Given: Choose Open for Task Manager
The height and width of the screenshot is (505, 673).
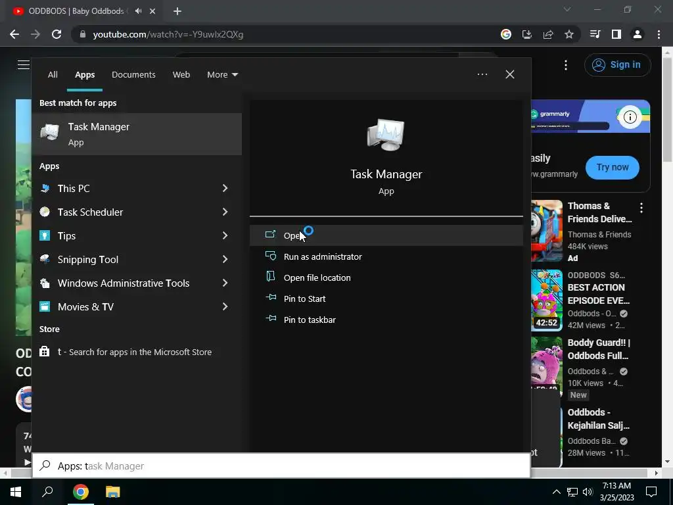Looking at the screenshot, I should [x=386, y=235].
